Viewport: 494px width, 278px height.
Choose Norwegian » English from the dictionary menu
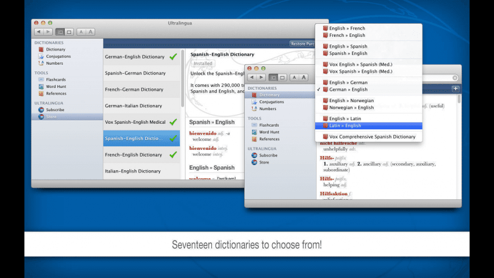tap(369, 107)
